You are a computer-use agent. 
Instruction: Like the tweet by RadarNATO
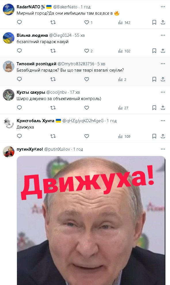pos(87,22)
